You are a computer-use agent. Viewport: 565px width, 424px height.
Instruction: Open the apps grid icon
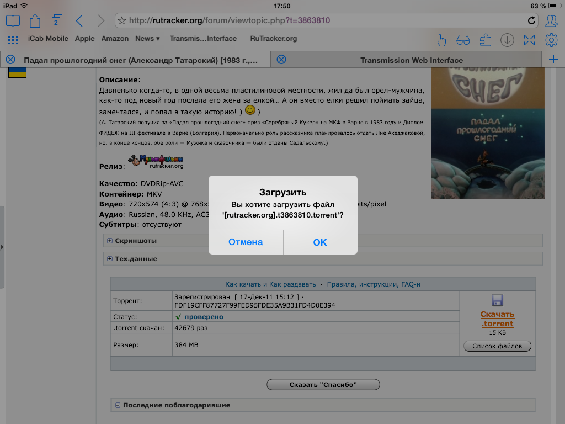click(13, 39)
